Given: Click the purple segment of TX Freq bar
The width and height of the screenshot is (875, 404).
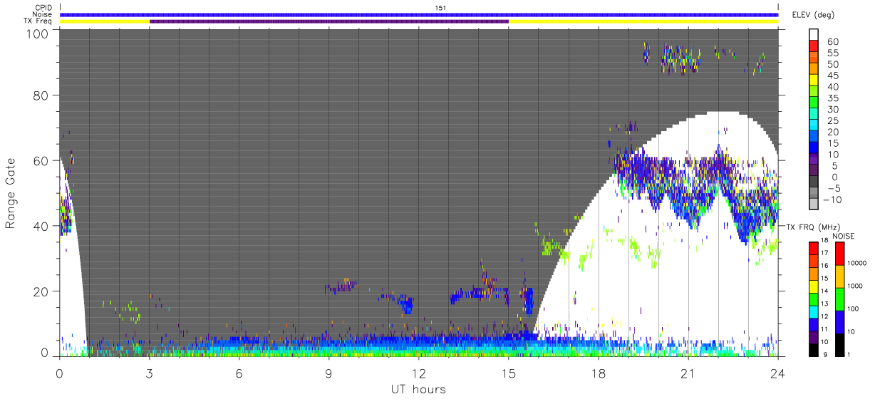Looking at the screenshot, I should pos(329,21).
